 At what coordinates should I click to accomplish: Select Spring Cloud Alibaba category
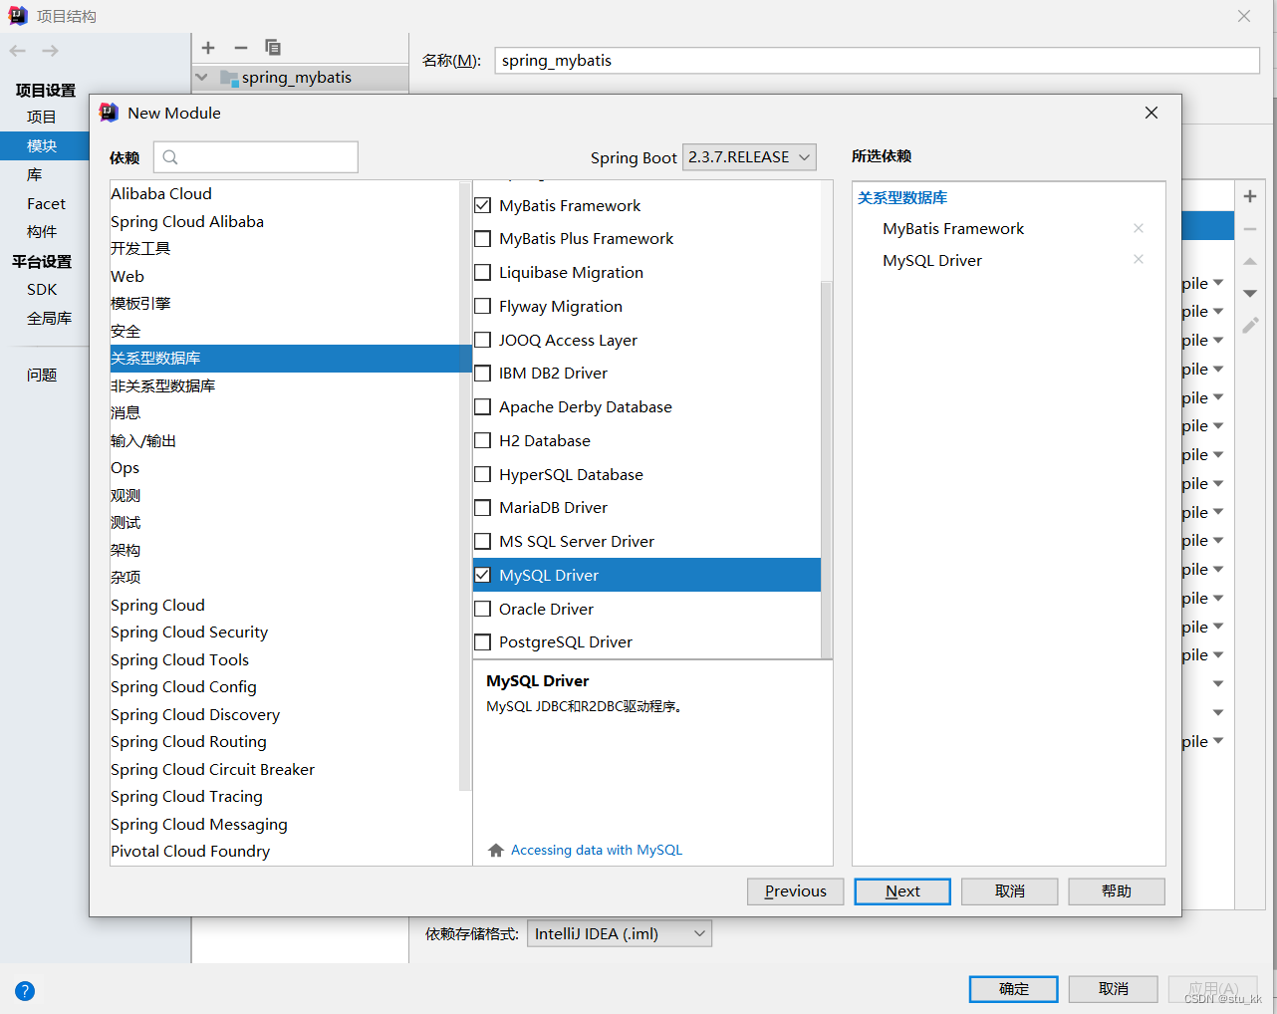pos(187,221)
